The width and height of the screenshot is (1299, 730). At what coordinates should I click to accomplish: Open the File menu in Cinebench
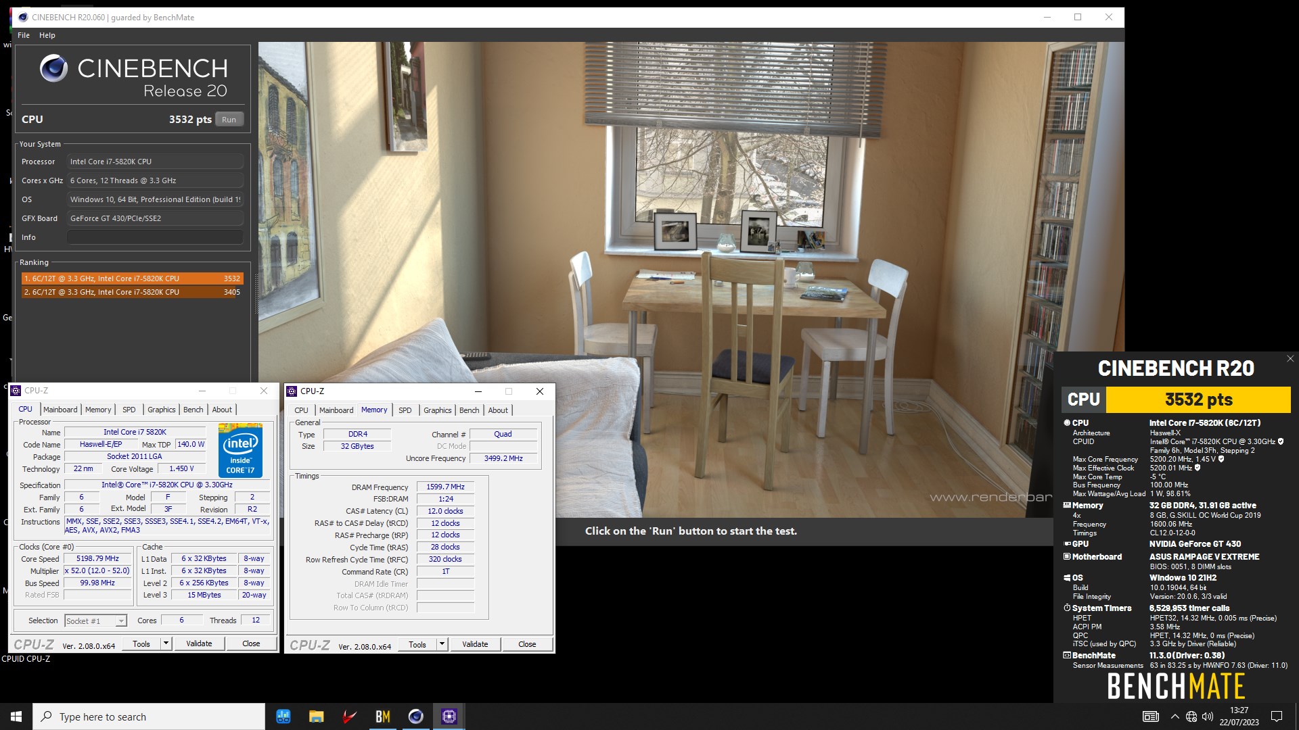24,35
